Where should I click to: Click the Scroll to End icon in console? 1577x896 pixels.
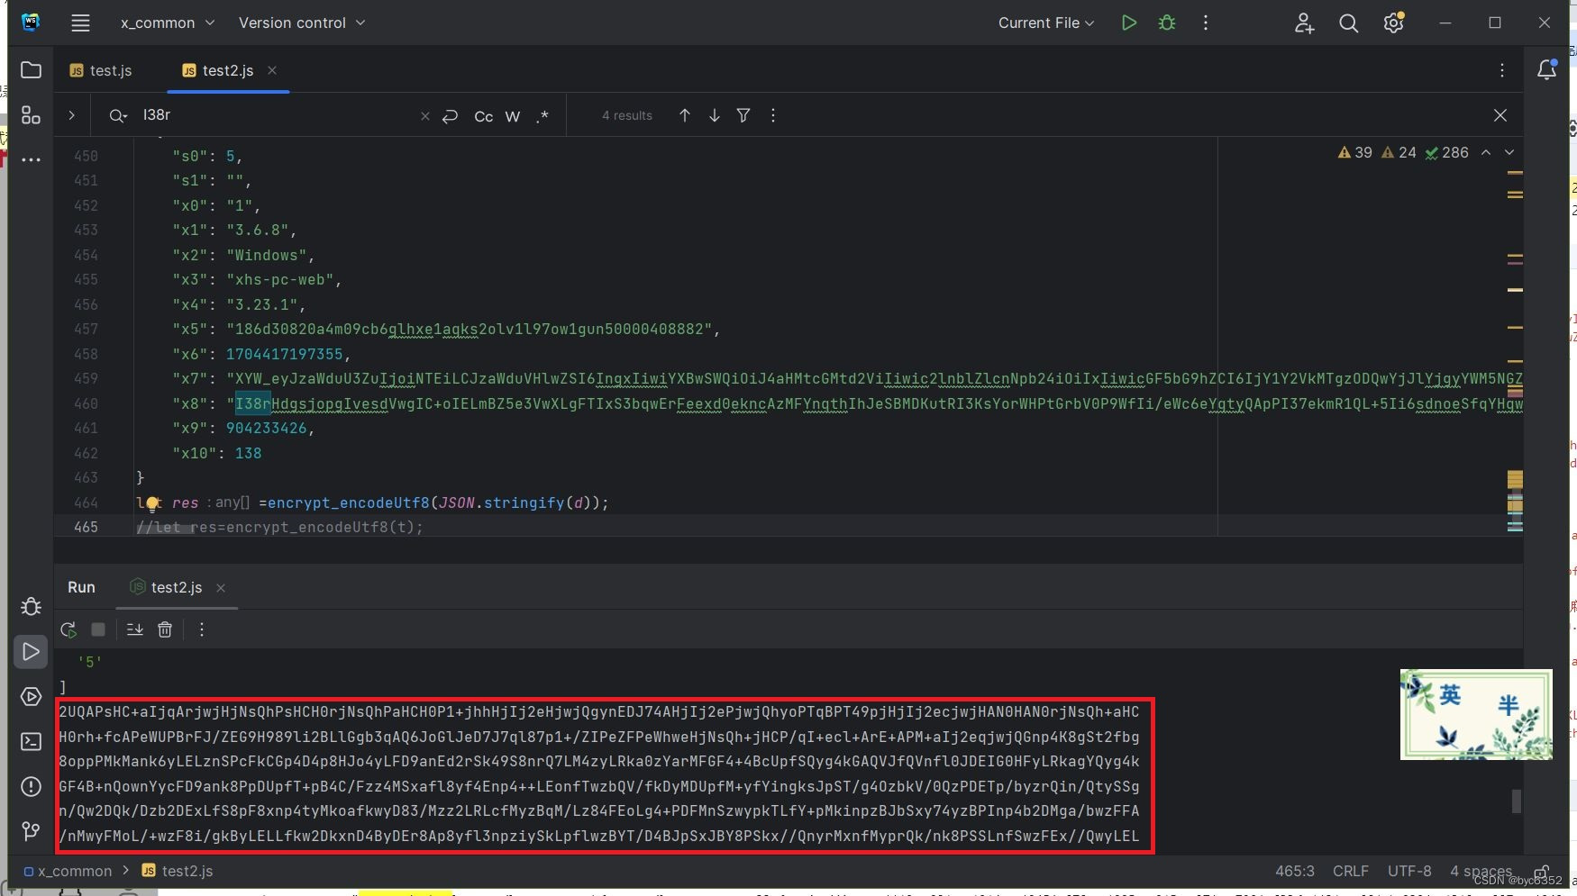pyautogui.click(x=134, y=629)
